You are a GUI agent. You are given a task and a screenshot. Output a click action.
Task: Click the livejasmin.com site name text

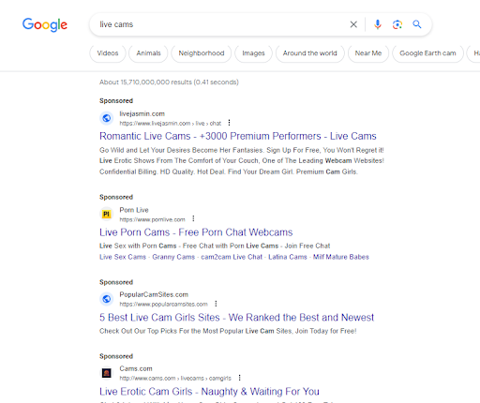point(142,113)
